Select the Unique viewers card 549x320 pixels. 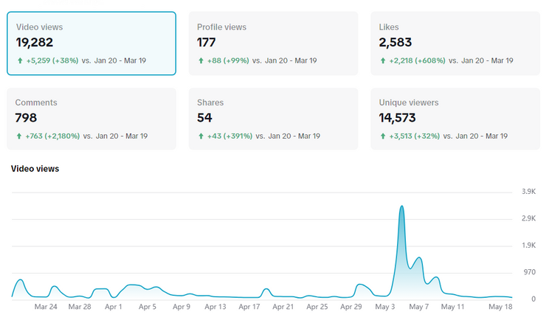coord(455,119)
